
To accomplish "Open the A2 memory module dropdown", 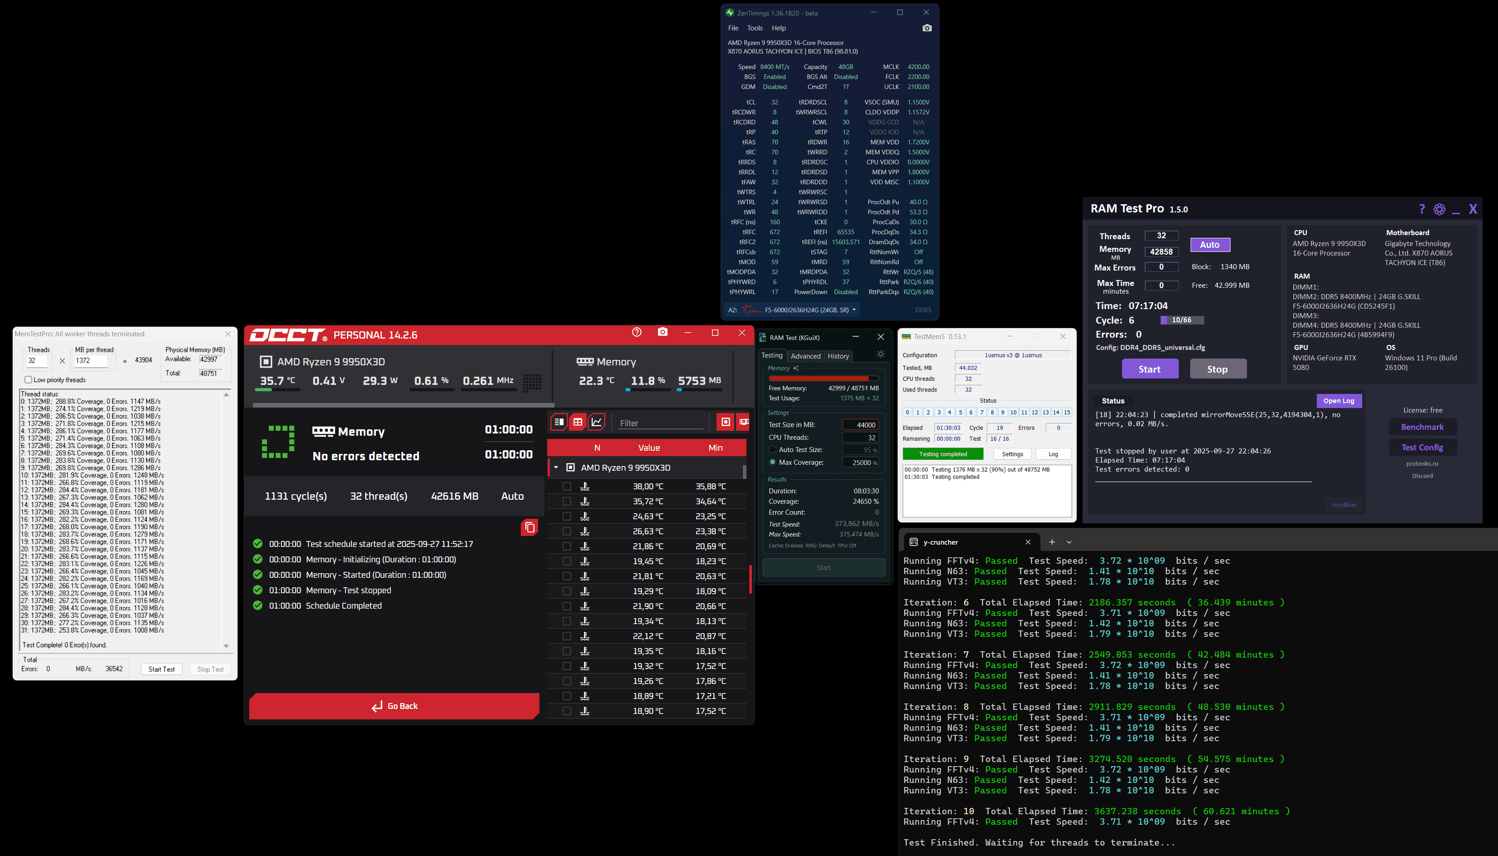I will 854,310.
